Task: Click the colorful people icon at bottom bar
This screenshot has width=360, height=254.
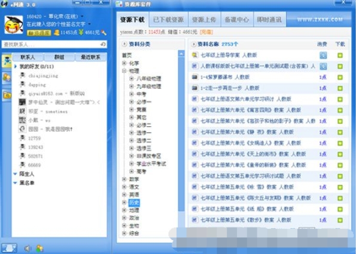Action: pyautogui.click(x=39, y=248)
